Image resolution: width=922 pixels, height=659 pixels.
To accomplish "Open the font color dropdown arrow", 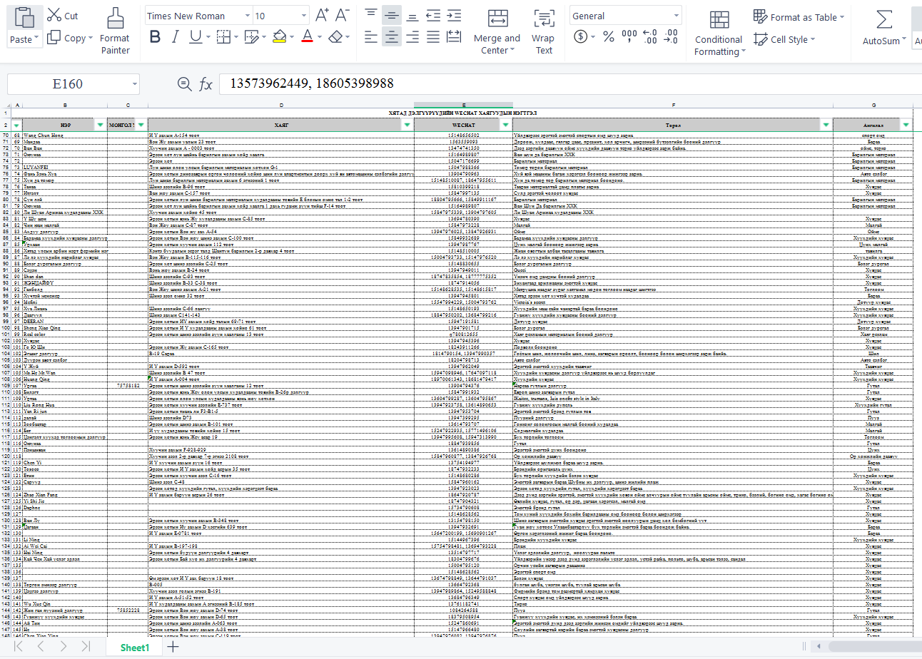I will (x=320, y=38).
